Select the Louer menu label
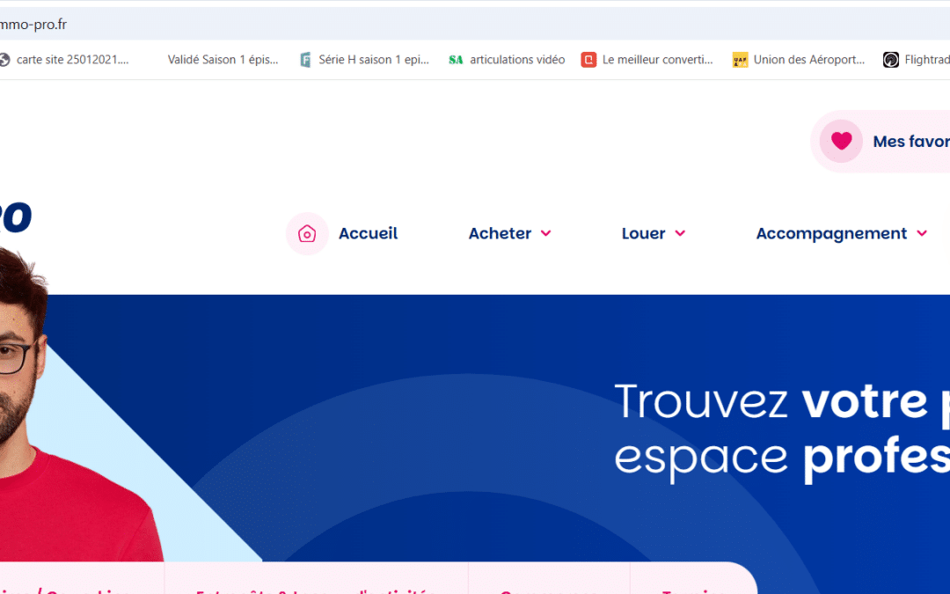The height and width of the screenshot is (594, 950). (643, 233)
